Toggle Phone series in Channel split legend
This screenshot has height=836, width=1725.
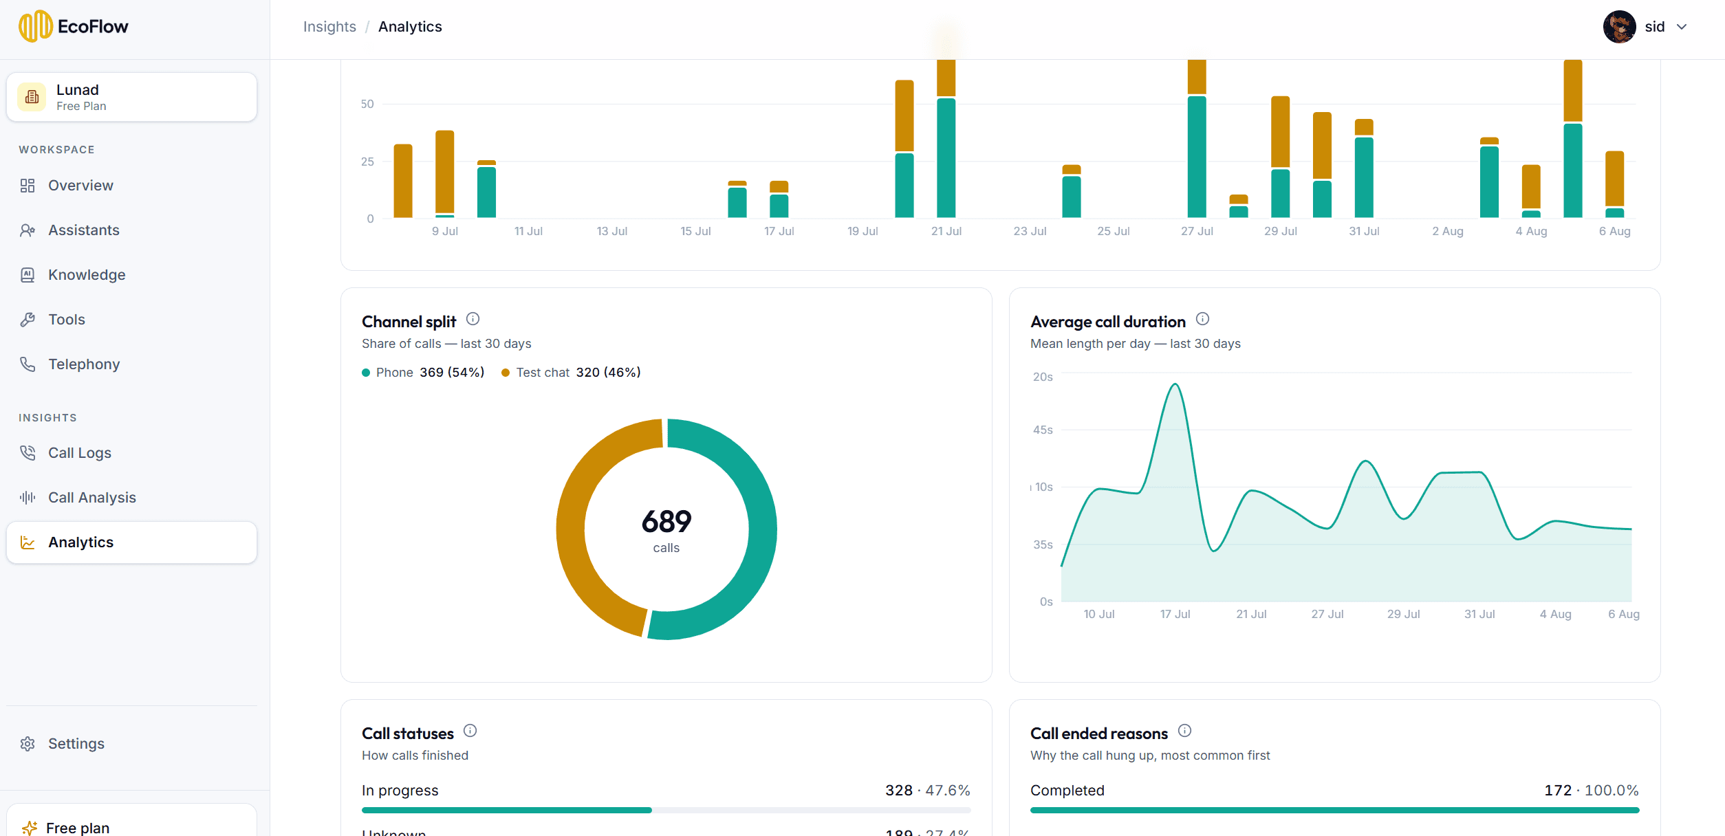tap(423, 373)
